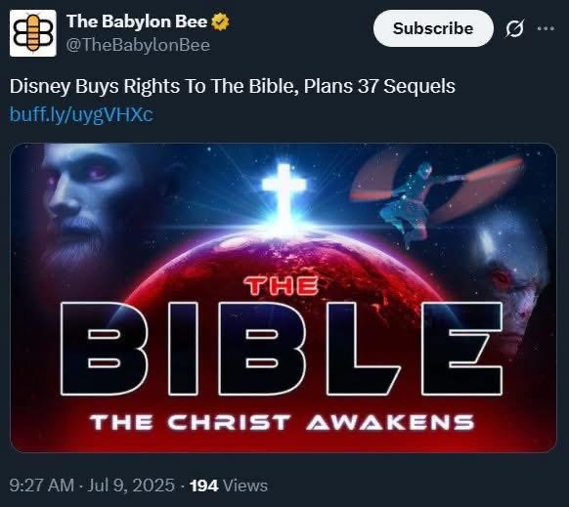569x507 pixels.
Task: Click the gold verified badge
Action: tap(220, 21)
